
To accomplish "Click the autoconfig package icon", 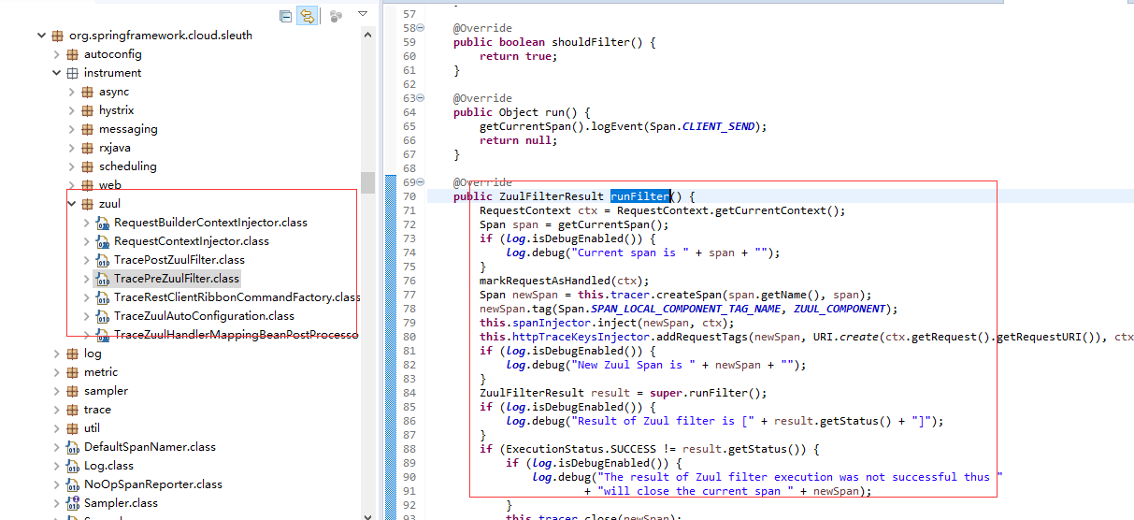I will (x=71, y=54).
